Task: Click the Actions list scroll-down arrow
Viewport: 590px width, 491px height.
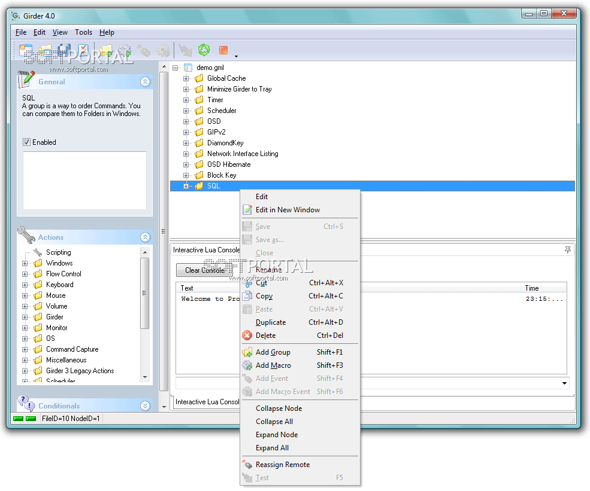Action: tap(145, 377)
